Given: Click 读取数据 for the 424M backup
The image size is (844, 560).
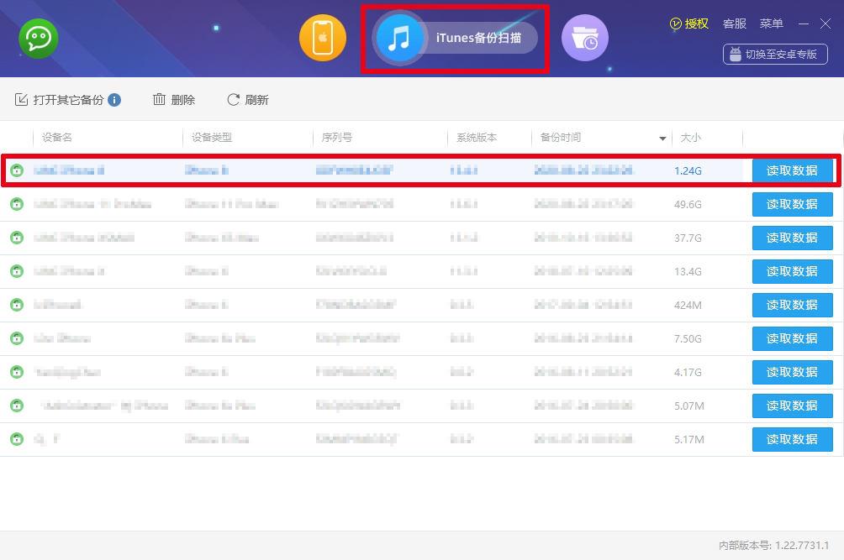Looking at the screenshot, I should [792, 305].
